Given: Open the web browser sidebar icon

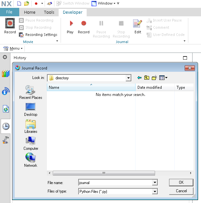Looking at the screenshot, I should (x=6, y=109).
